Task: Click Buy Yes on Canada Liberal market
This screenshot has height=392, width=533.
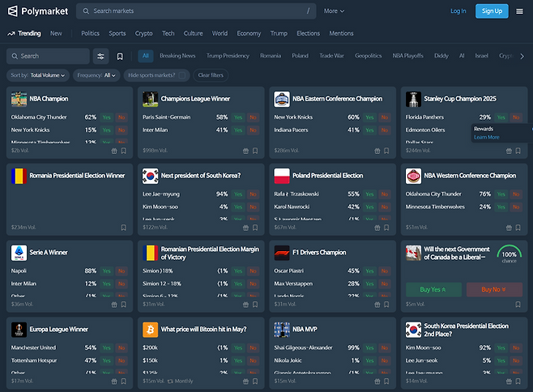Action: tap(433, 289)
